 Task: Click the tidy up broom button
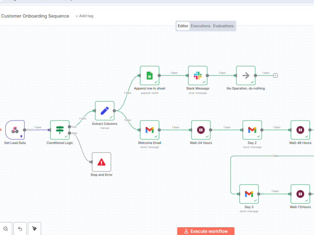point(35,229)
